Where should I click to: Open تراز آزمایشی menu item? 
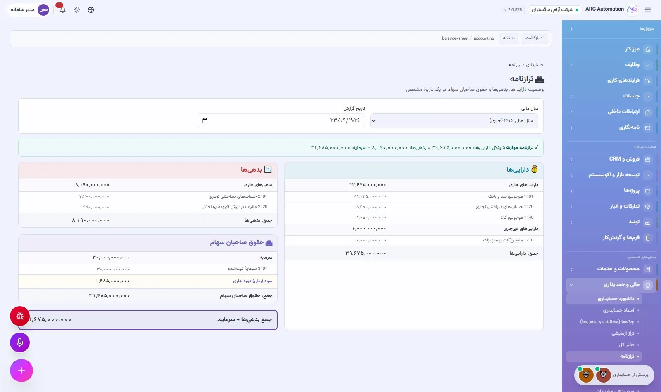point(604,333)
